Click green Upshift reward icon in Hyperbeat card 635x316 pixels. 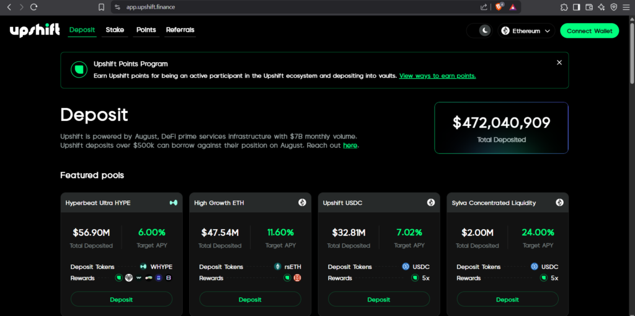point(118,278)
